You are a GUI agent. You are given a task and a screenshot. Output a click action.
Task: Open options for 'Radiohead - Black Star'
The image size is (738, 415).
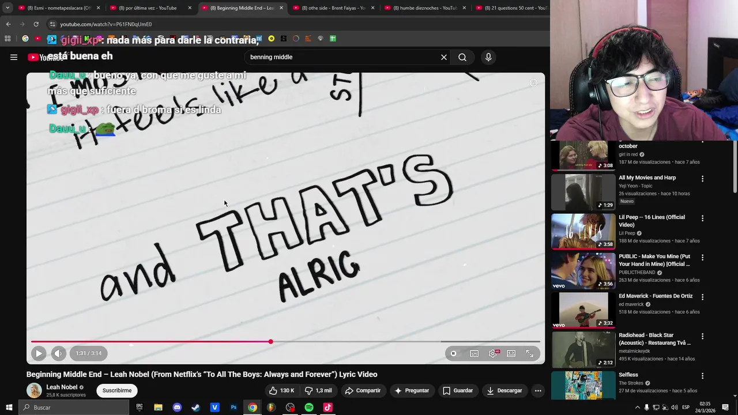[x=702, y=336]
